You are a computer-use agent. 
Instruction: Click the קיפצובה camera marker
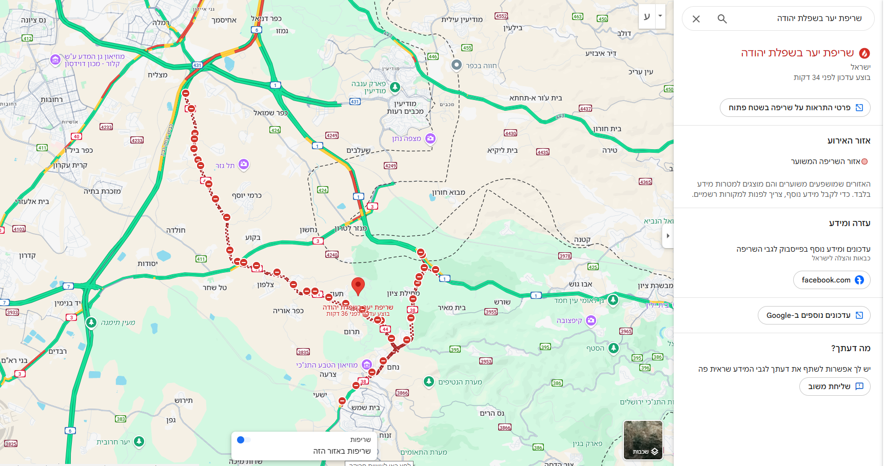pyautogui.click(x=591, y=320)
